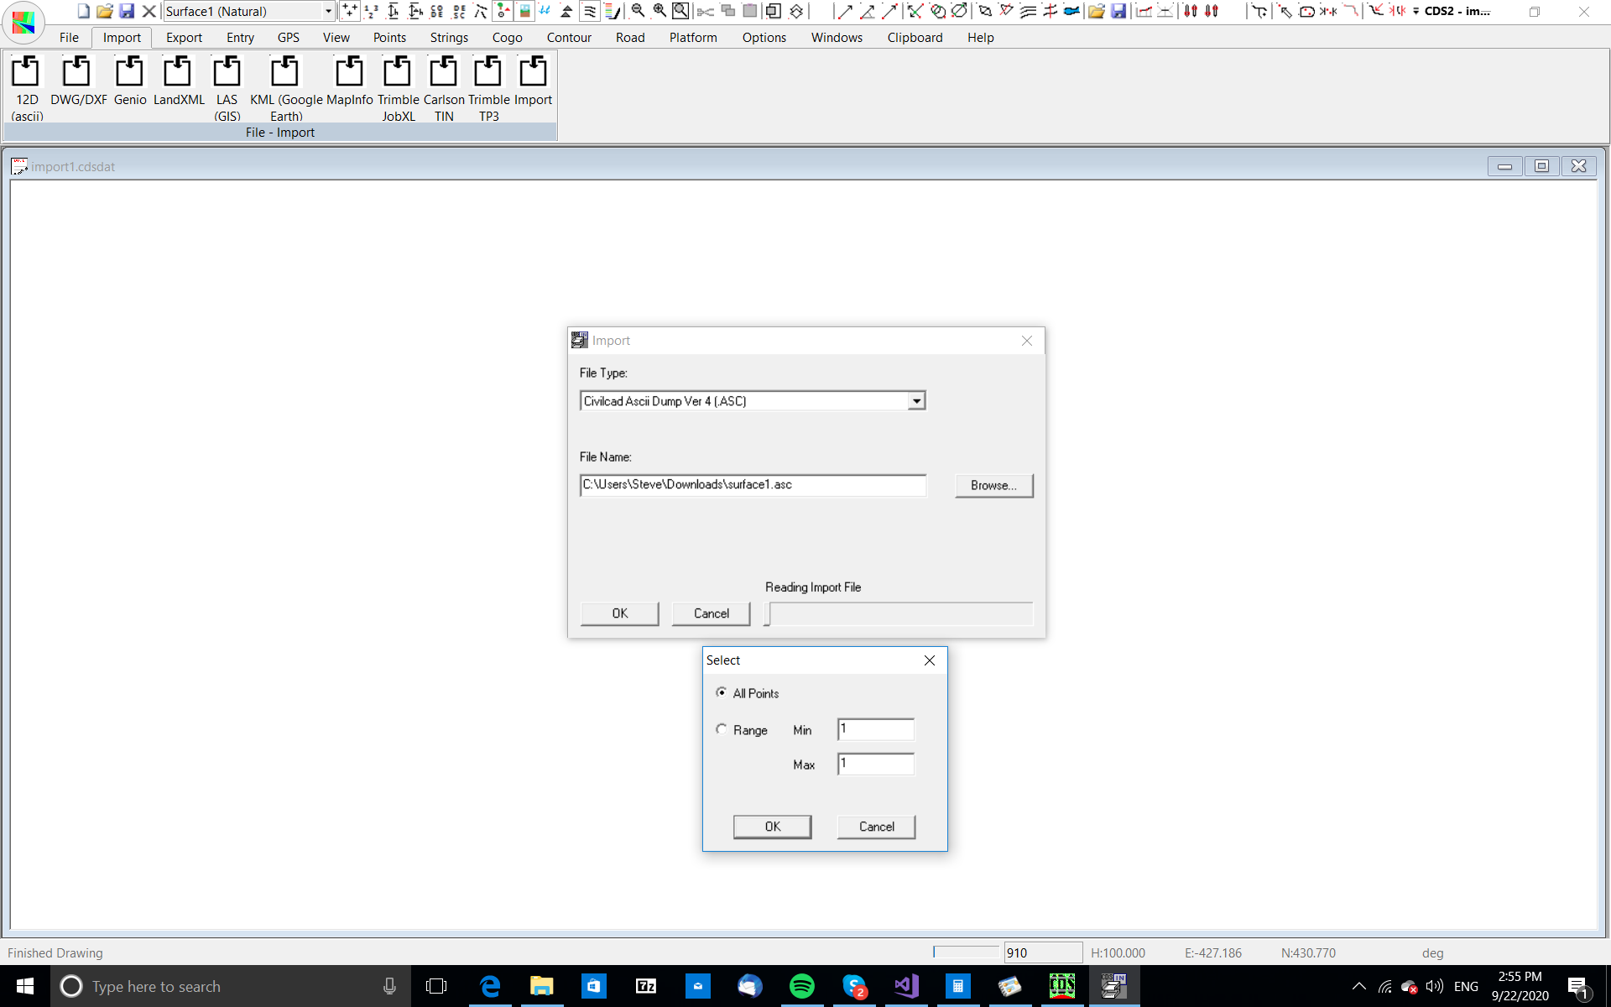Click OK in the Select dialog
This screenshot has width=1611, height=1007.
(x=772, y=827)
